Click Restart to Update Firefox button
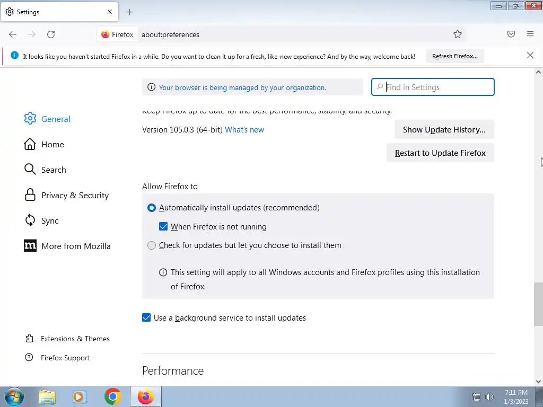Viewport: 543px width, 407px height. click(x=440, y=153)
